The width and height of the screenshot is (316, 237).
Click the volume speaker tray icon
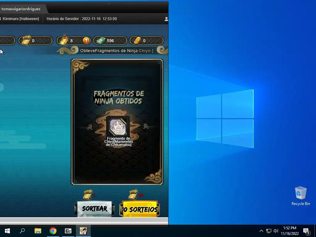tap(276, 231)
